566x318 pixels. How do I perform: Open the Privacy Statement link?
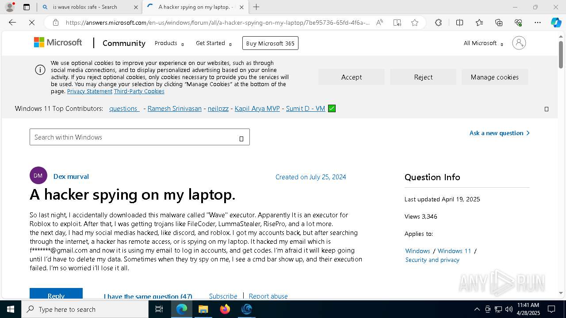coord(90,91)
